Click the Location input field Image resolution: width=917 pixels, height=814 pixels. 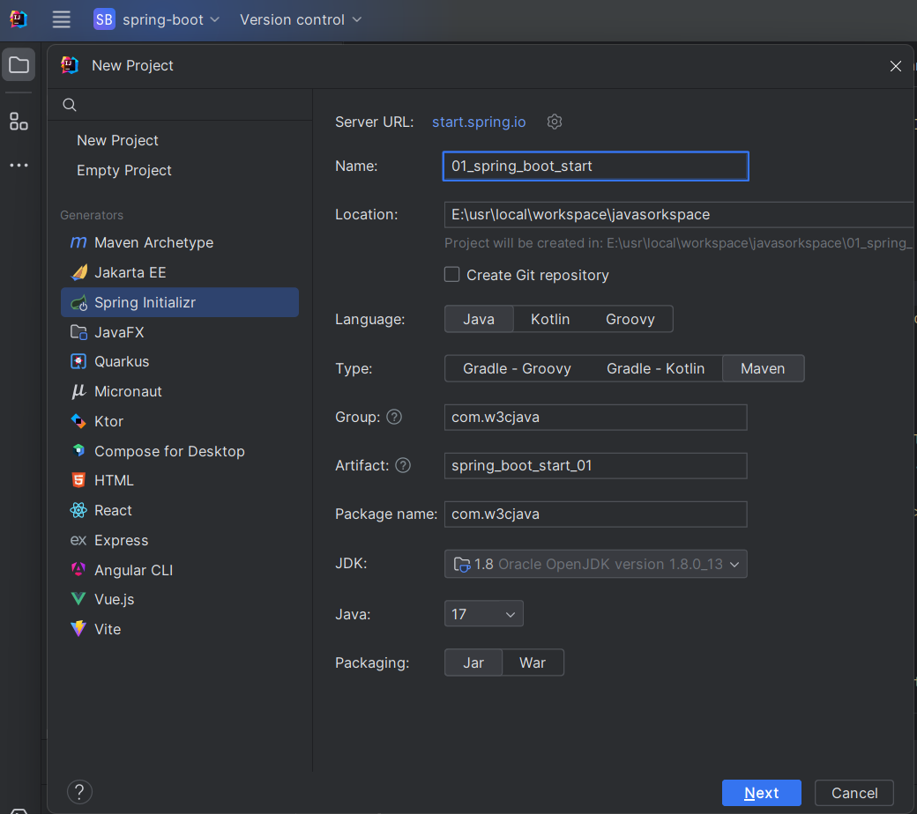pyautogui.click(x=680, y=214)
